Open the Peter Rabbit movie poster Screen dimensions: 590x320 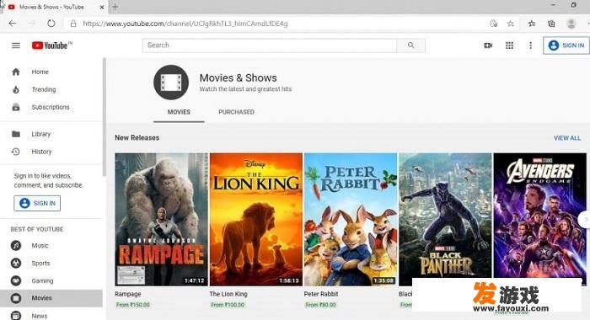pos(351,219)
